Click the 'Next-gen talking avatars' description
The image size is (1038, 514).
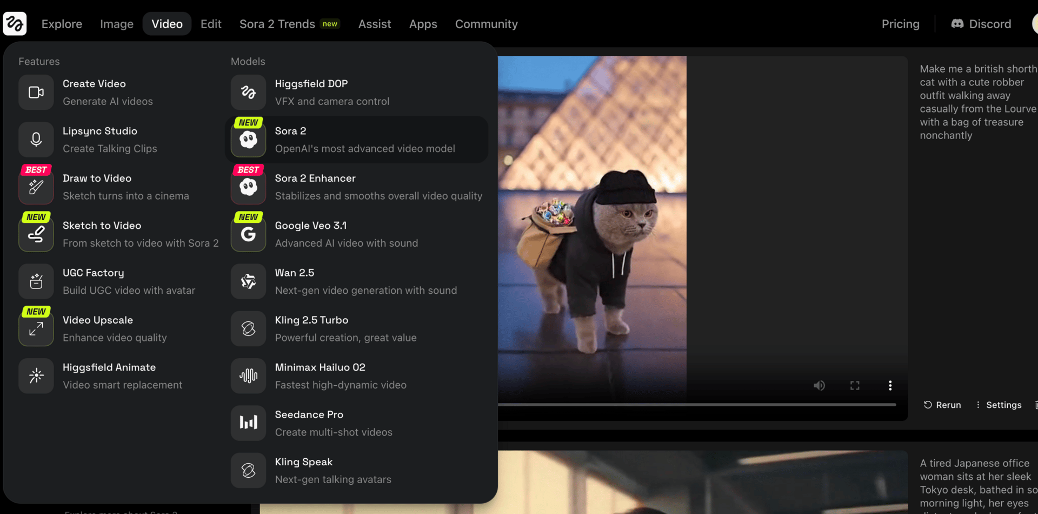pos(333,479)
